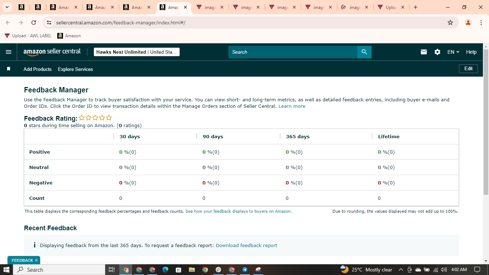Click the volume speaker tray icon

click(x=444, y=270)
